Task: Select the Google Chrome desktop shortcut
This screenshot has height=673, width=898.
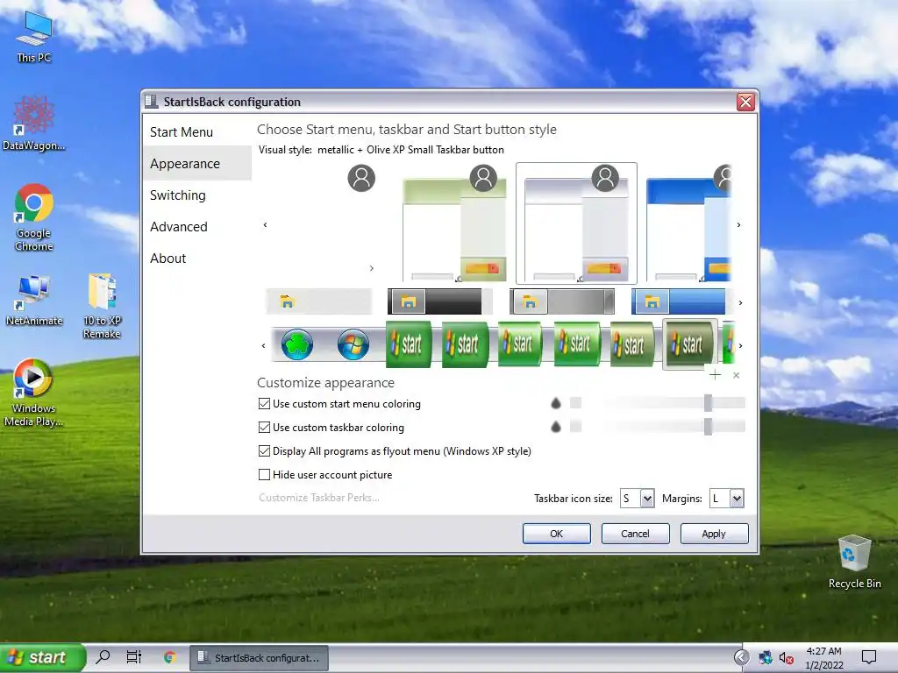Action: coord(34,217)
